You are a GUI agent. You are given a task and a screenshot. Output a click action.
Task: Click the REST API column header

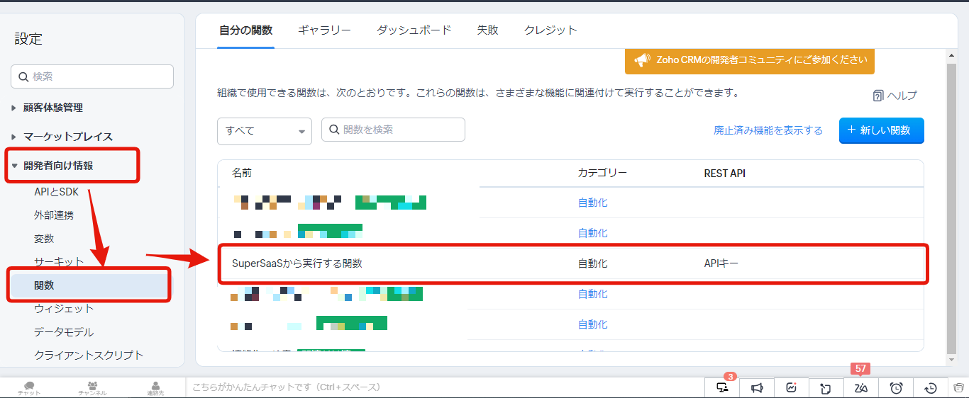point(724,173)
